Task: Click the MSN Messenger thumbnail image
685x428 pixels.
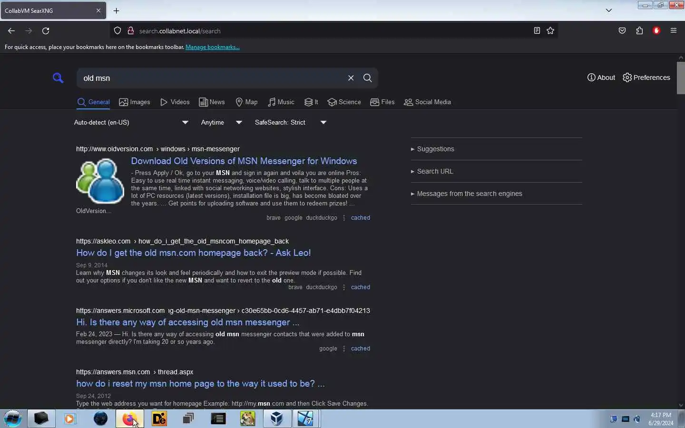Action: pos(100,181)
